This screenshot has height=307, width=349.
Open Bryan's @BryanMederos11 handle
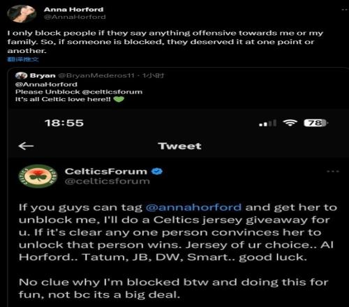tap(96, 75)
